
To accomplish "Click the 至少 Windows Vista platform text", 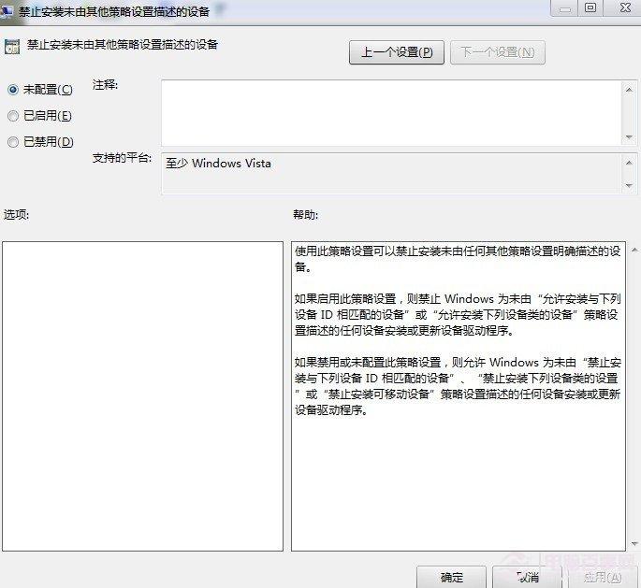I will [x=218, y=164].
